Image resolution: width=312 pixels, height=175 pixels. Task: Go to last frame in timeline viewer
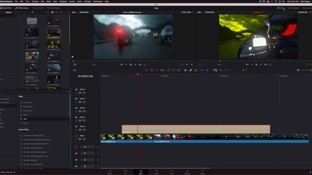(x=265, y=65)
